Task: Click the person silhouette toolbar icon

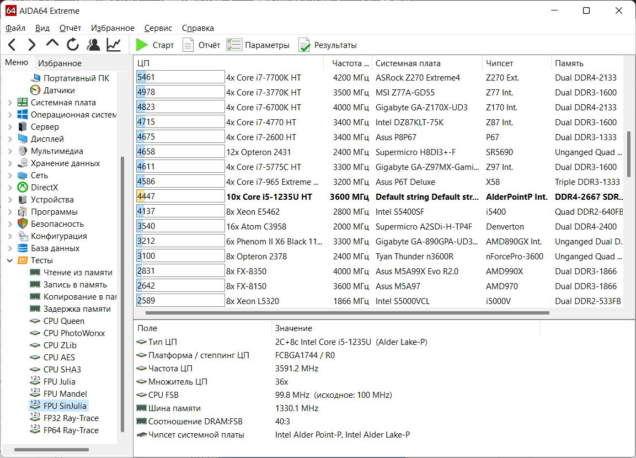Action: pos(93,45)
